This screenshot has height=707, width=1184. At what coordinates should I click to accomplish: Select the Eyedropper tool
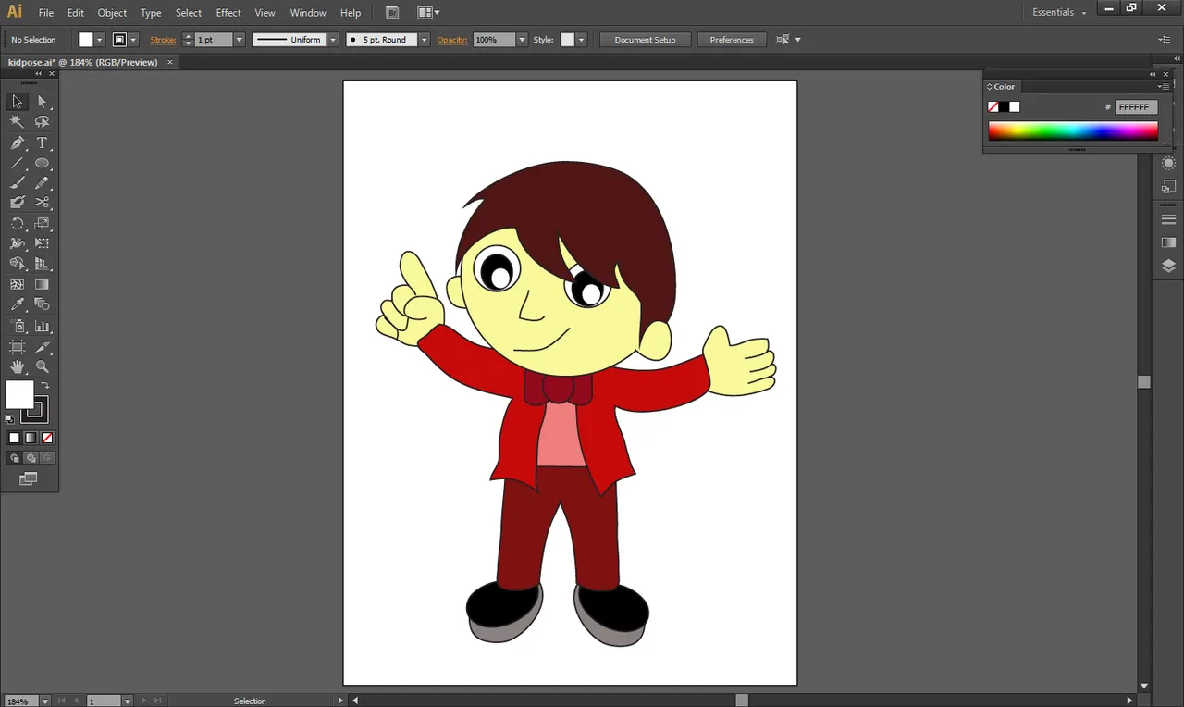(17, 304)
